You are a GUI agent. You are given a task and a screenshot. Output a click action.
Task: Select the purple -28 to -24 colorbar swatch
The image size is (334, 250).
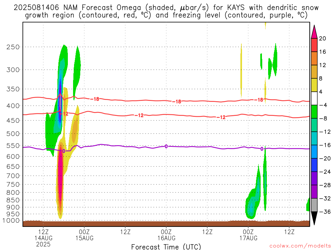[314, 178]
